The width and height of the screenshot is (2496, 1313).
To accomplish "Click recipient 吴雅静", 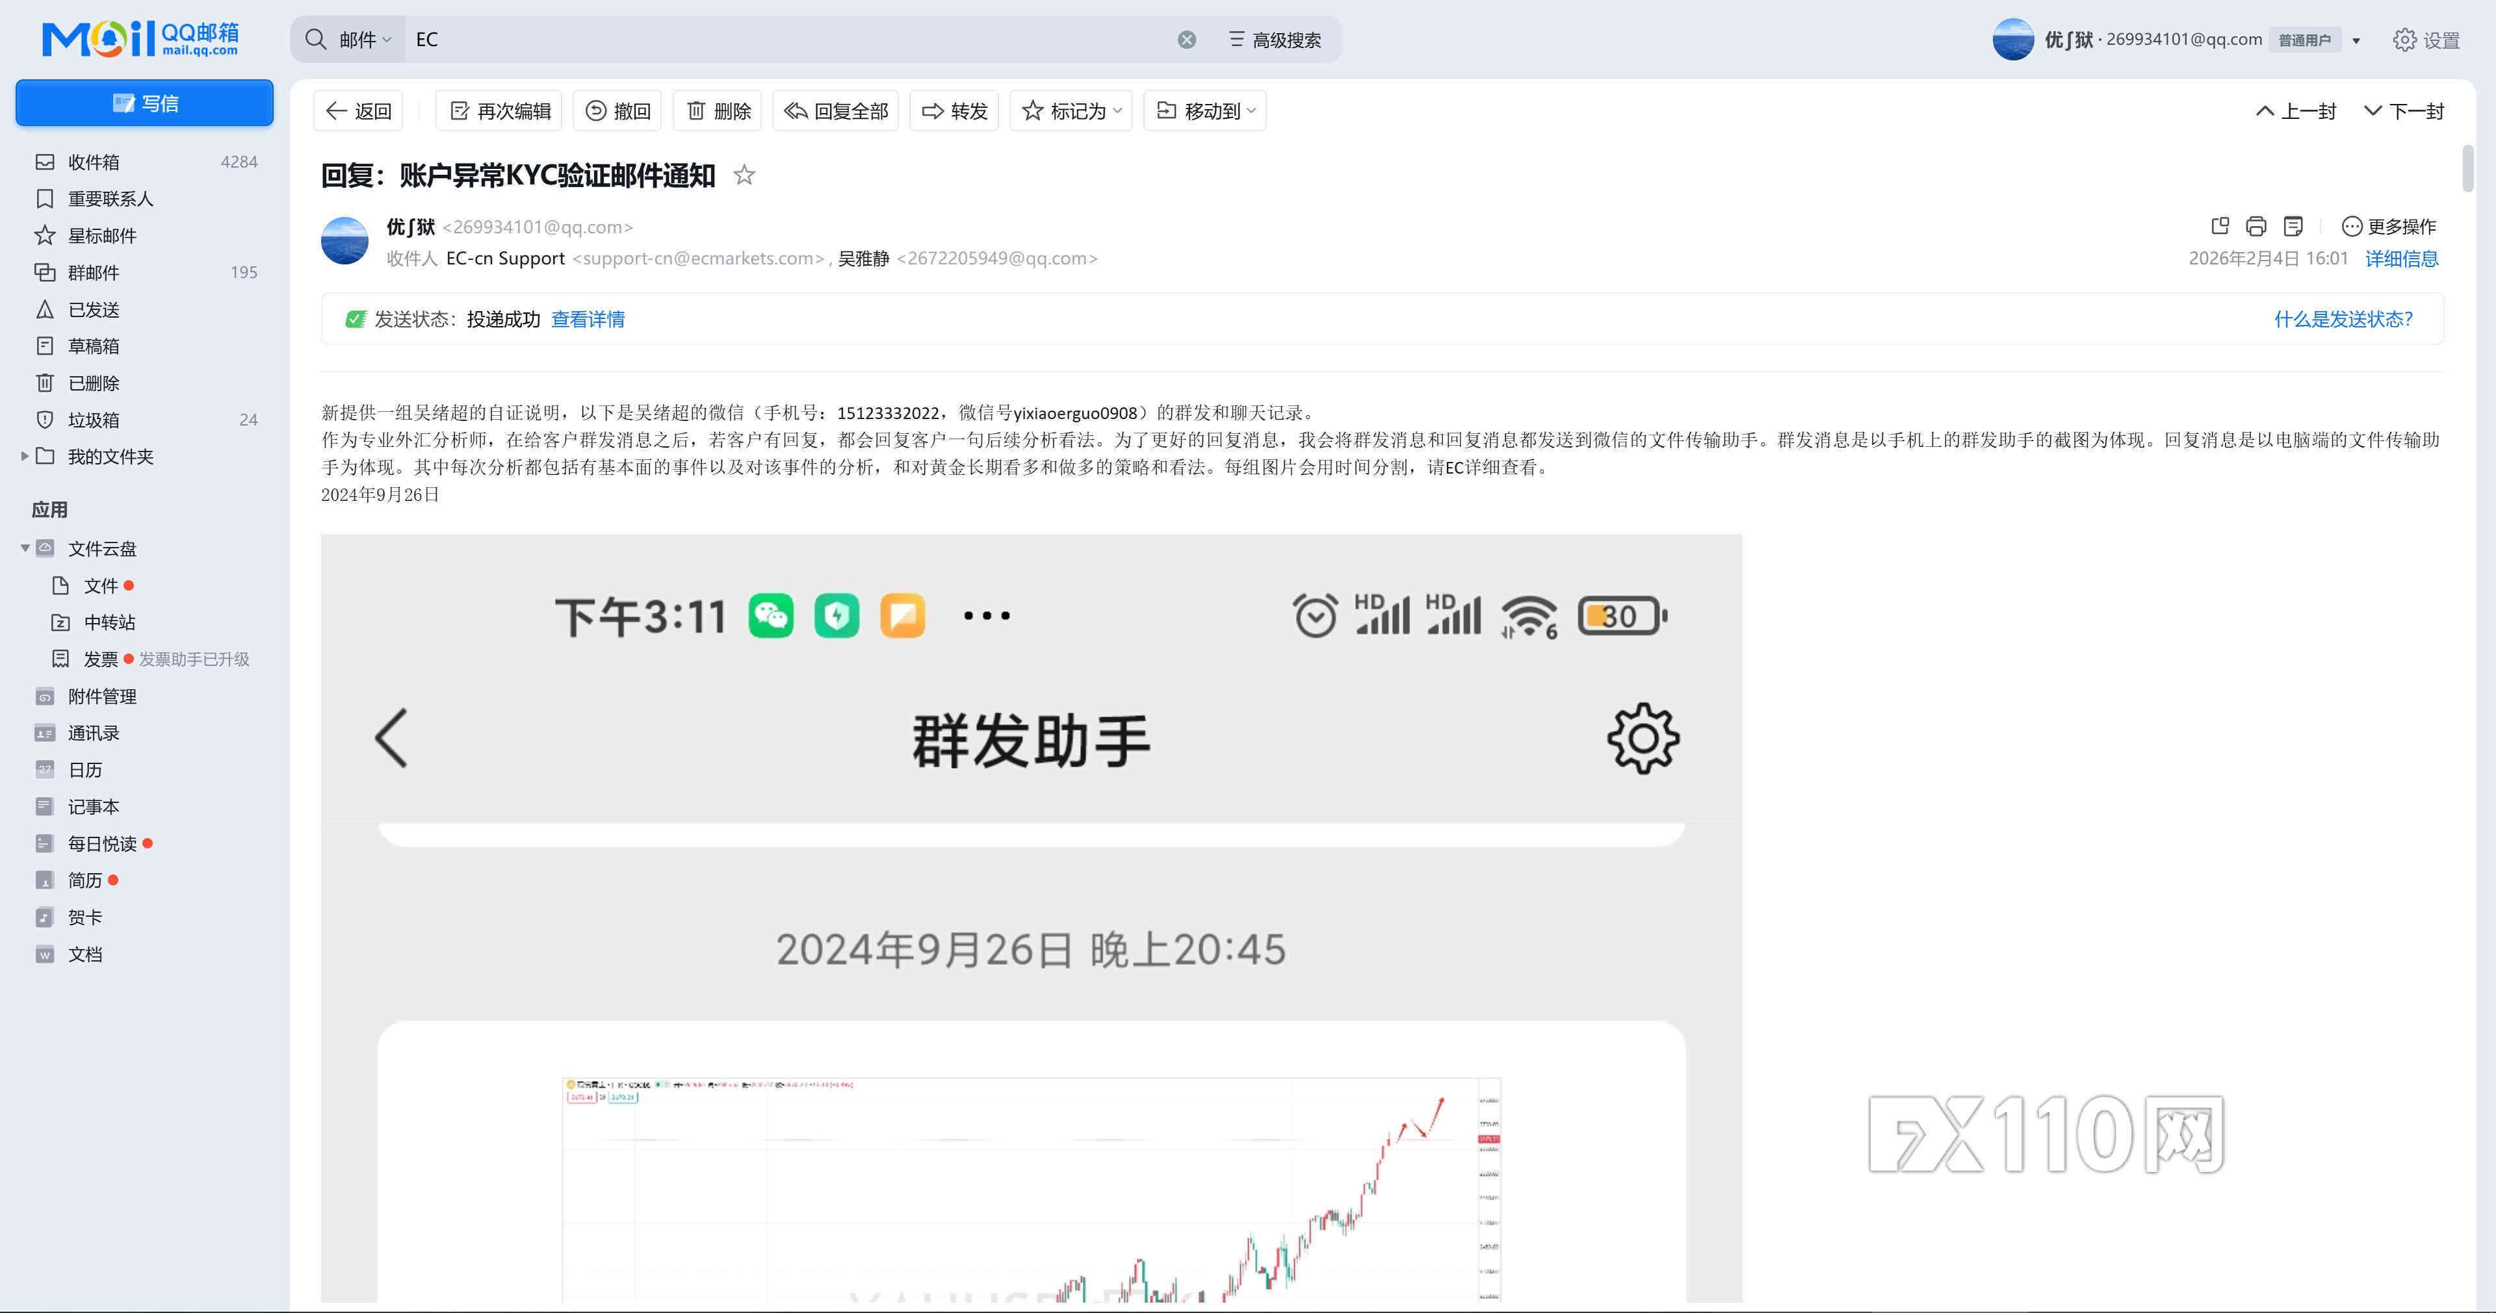I will (863, 259).
